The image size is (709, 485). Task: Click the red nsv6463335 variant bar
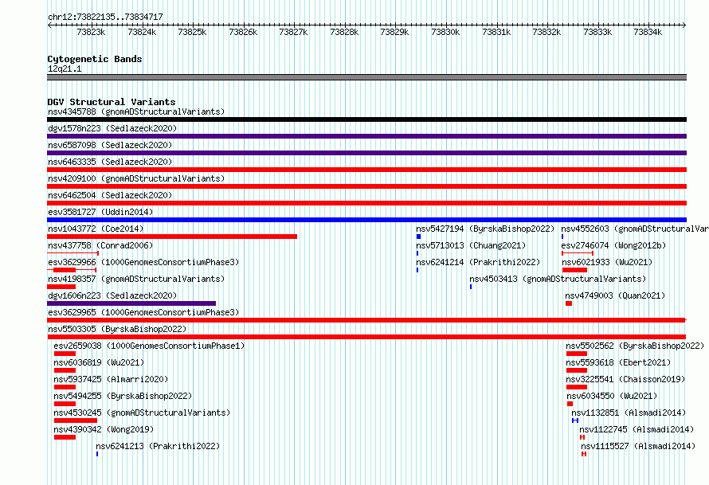click(366, 170)
